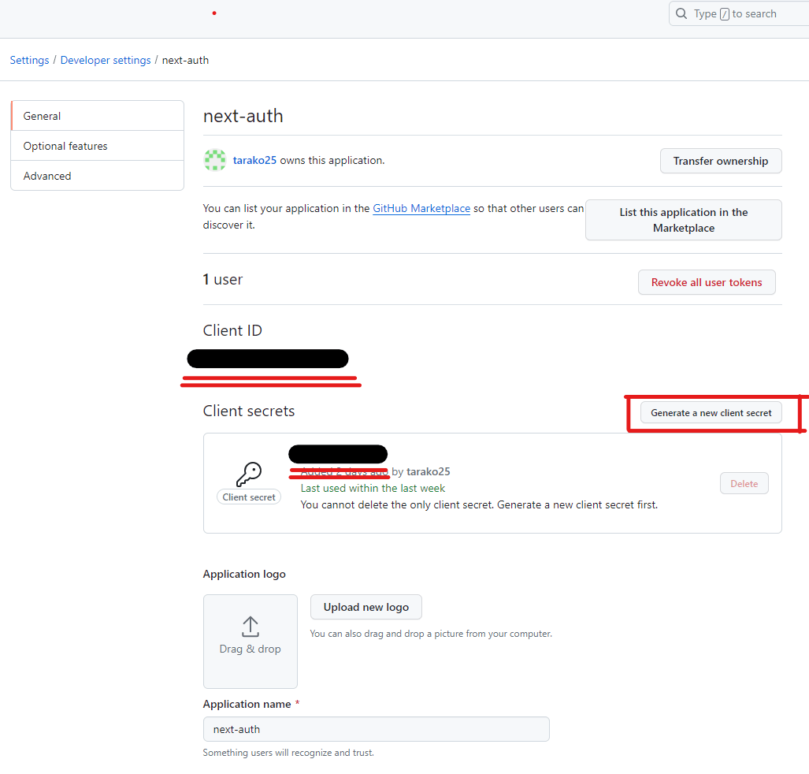
Task: Click the Transfer ownership button
Action: point(720,161)
